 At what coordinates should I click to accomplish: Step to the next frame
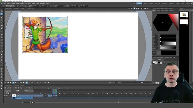pos(21,83)
